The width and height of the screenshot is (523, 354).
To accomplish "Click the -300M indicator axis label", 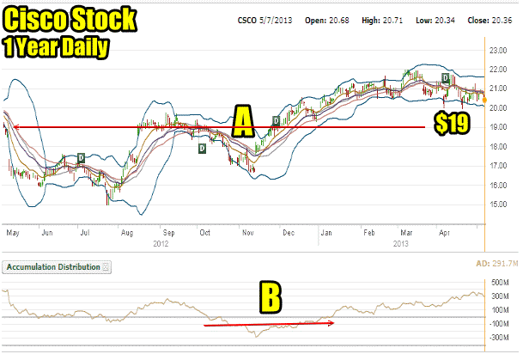I will tap(499, 338).
